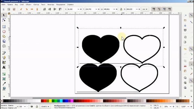Open the Правка menu
This screenshot has width=194, height=109.
coord(10,5)
